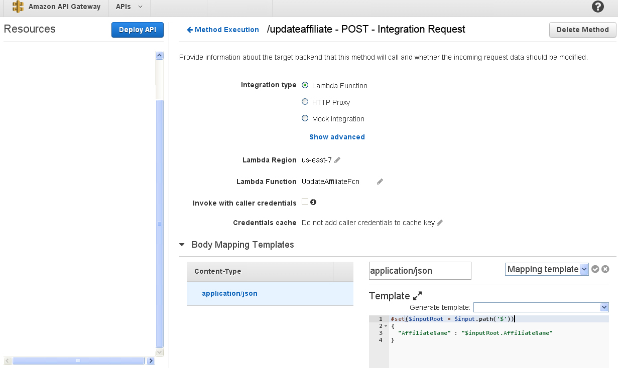Image resolution: width=618 pixels, height=368 pixels.
Task: Click scroll left arrow in Resources pane
Action: 7,360
